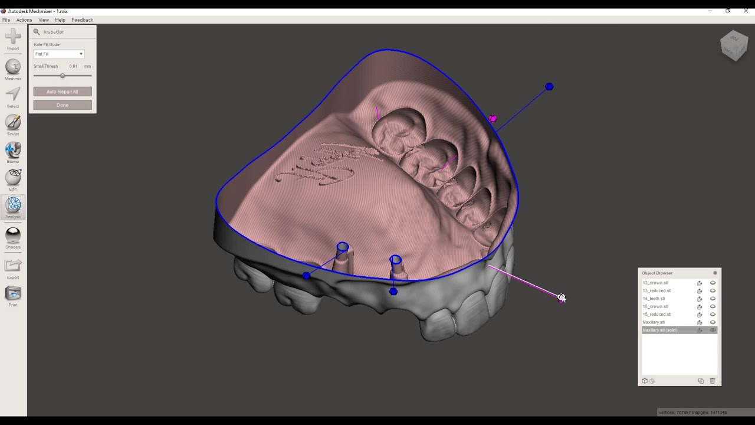Toggle visibility of 15_crown.stl
Image resolution: width=755 pixels, height=425 pixels.
tap(713, 306)
